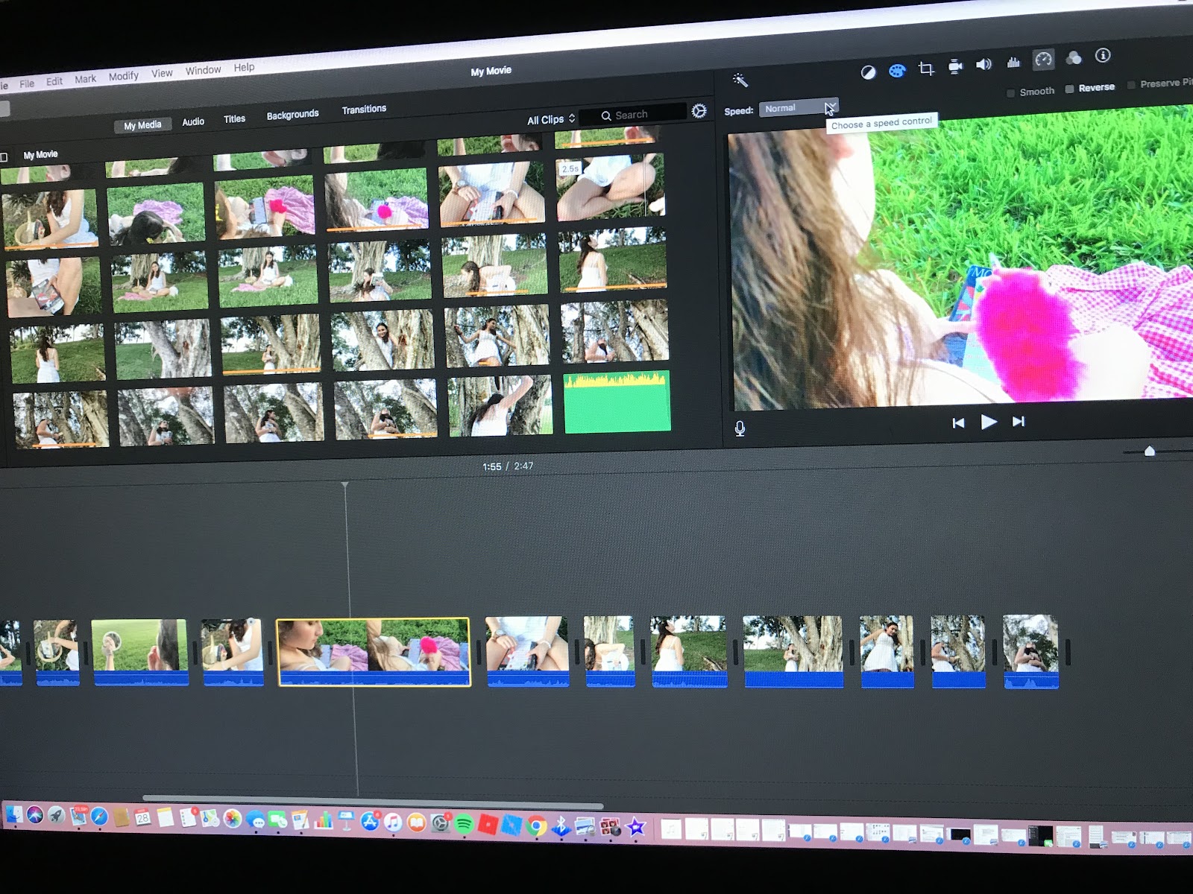Click the Search field in browser
This screenshot has height=894, width=1193.
632,115
